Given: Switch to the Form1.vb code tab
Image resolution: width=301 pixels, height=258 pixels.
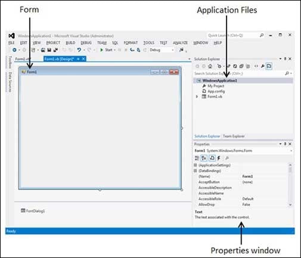Looking at the screenshot, I should pos(23,59).
